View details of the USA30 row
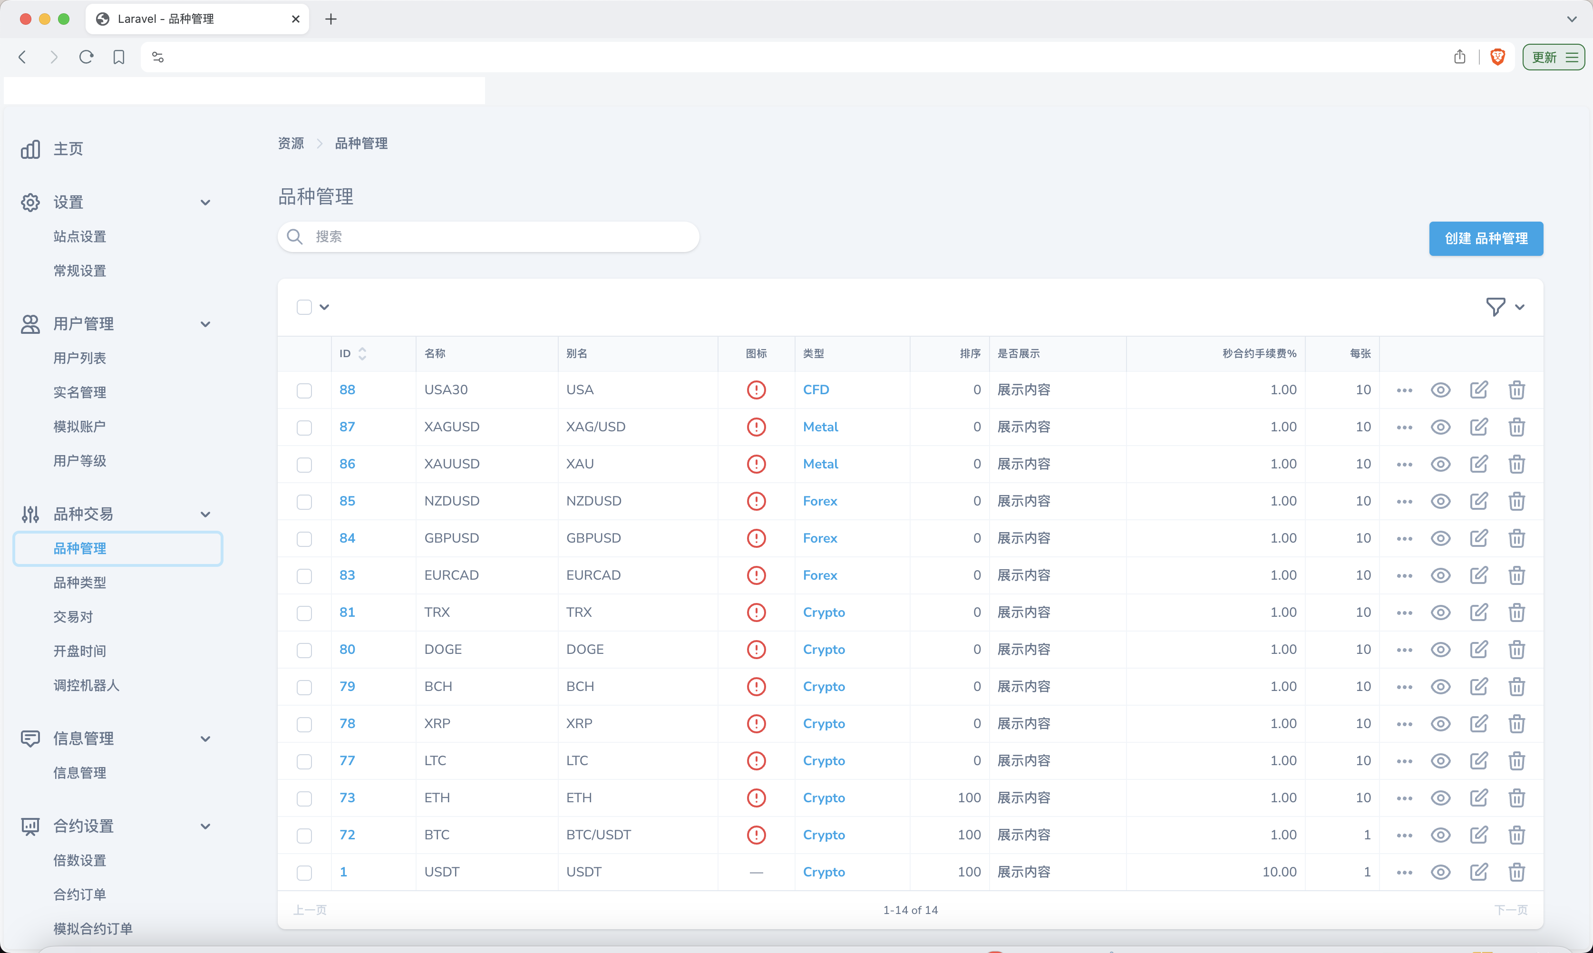The width and height of the screenshot is (1593, 953). pos(1440,390)
